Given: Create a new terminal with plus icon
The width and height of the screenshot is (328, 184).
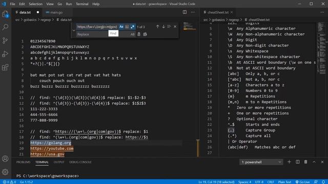Looking at the screenshot, I should click(x=289, y=162).
